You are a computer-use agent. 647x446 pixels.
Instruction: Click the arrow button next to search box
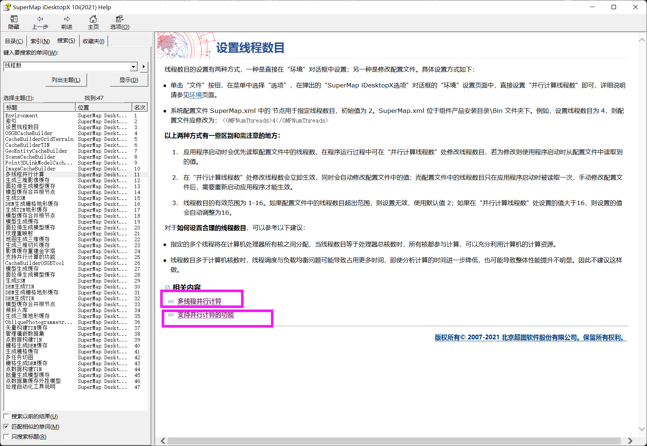[x=144, y=67]
